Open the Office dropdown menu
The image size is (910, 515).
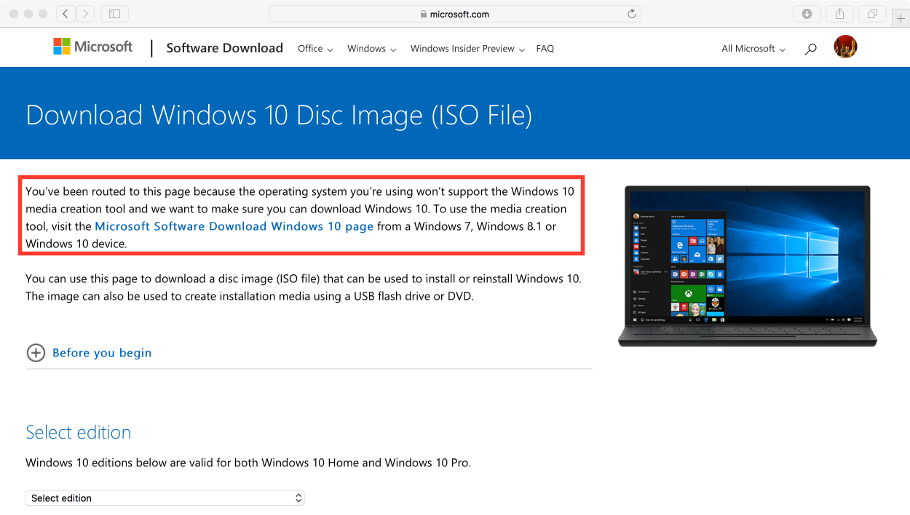[315, 49]
